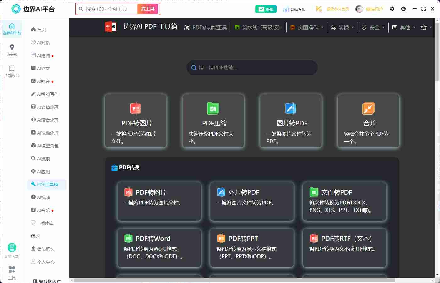Open the 文件转PDF converter
The height and width of the screenshot is (283, 440).
(x=344, y=201)
